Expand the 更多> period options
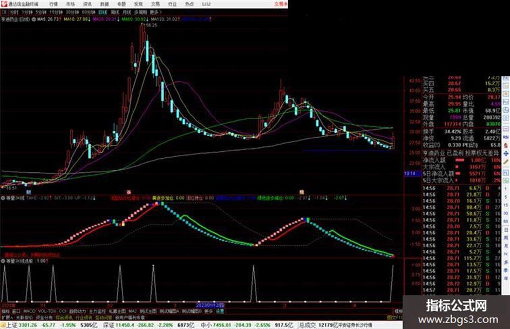This screenshot has width=510, height=329. click(x=156, y=12)
